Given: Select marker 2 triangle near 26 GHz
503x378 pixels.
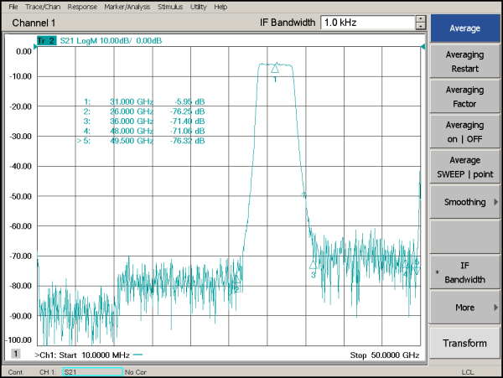Looking at the screenshot, I should [x=236, y=279].
